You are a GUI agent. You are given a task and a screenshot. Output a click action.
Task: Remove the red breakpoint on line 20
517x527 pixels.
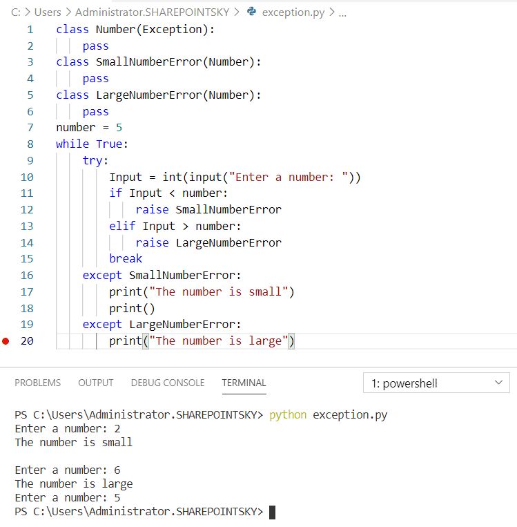pyautogui.click(x=6, y=341)
